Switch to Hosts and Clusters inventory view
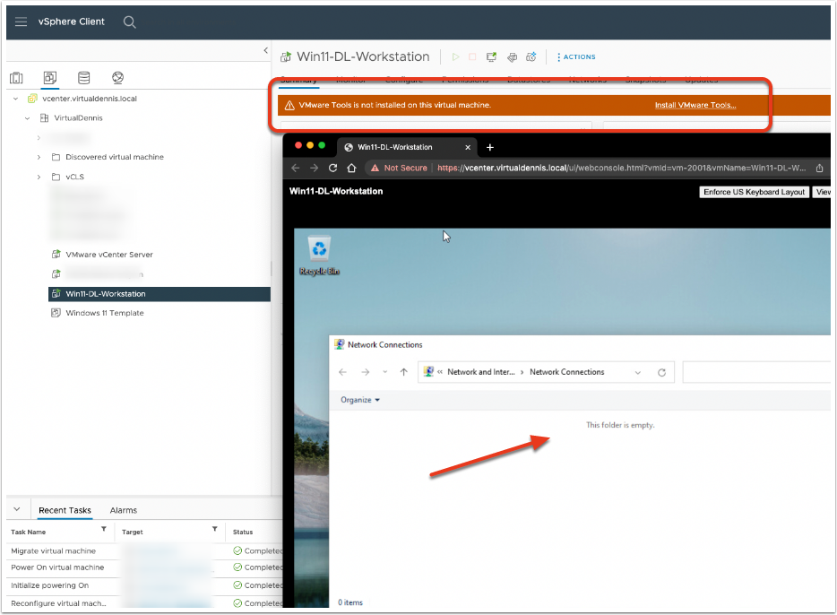 point(17,78)
